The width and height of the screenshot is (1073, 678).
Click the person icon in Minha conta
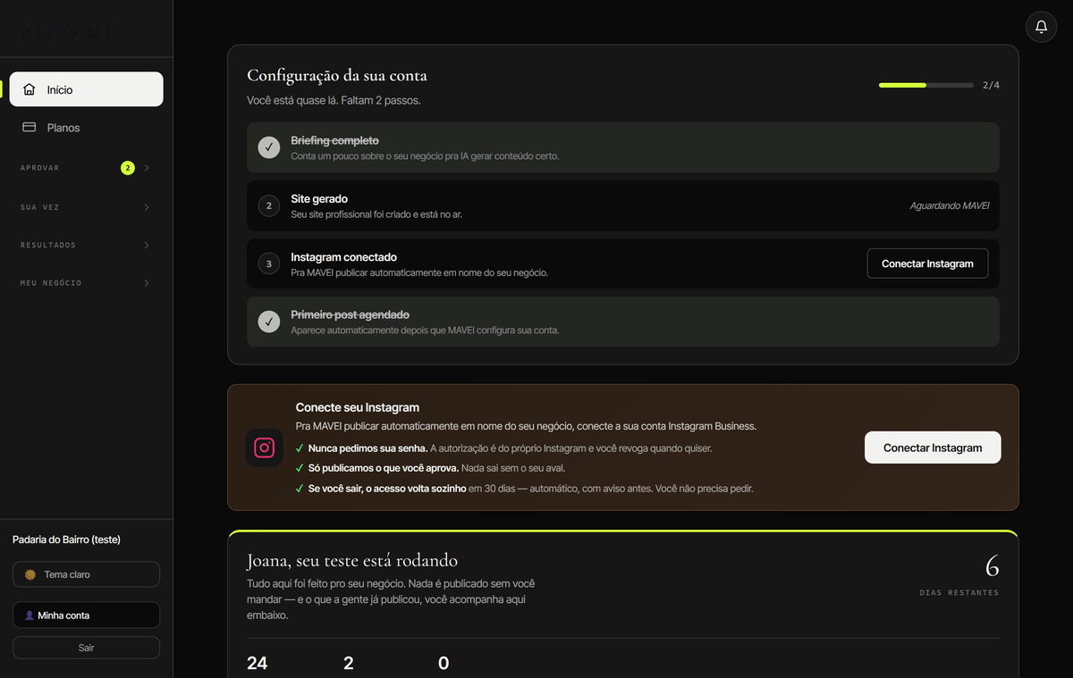[30, 615]
